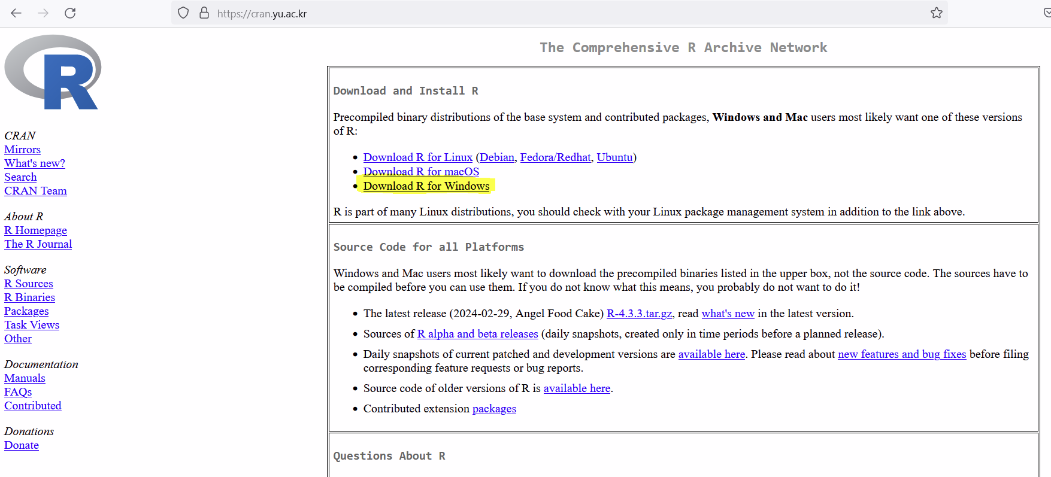Open new features and bug fixes link
This screenshot has height=477, width=1051.
point(902,354)
